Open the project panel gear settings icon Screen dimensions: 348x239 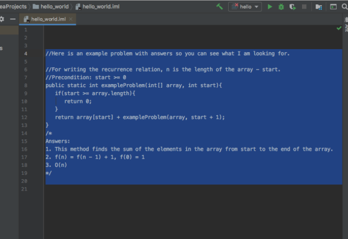point(2,19)
